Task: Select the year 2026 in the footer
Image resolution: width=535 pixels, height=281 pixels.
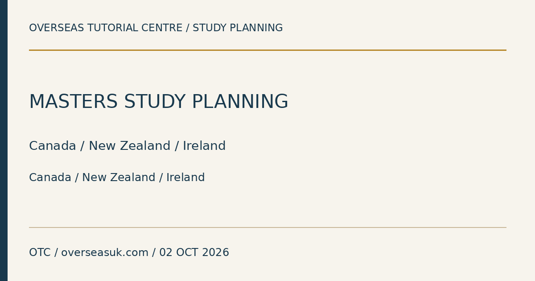Action: tap(215, 253)
